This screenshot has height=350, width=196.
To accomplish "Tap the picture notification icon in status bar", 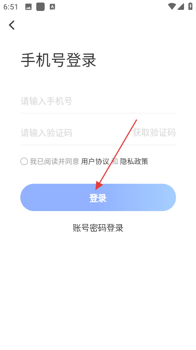I will 28,7.
